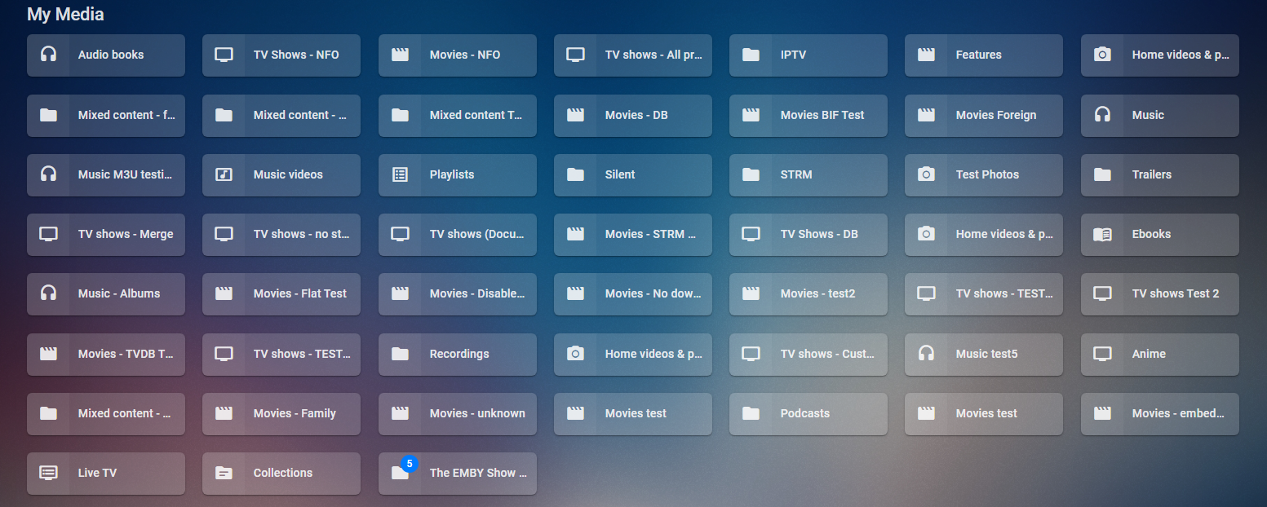Click the headphones icon on Music test5
The width and height of the screenshot is (1267, 507).
[926, 354]
